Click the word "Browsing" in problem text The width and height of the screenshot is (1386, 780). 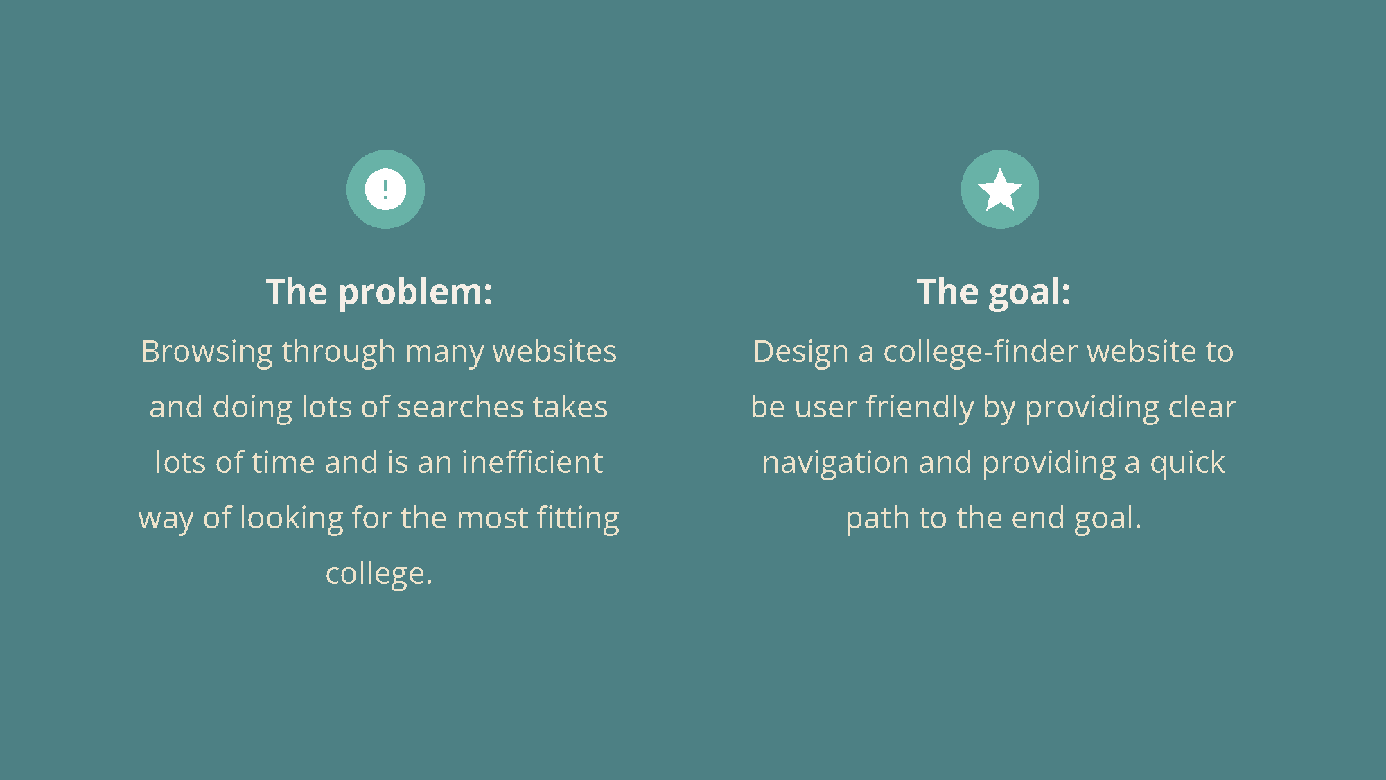[207, 352]
